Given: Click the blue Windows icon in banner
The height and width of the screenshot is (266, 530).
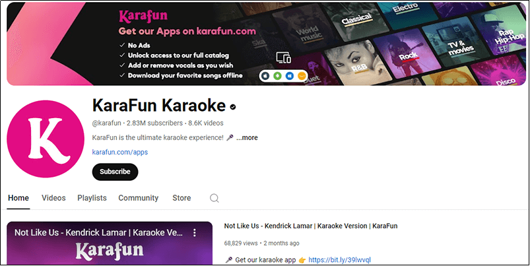Looking at the screenshot, I should (x=289, y=76).
